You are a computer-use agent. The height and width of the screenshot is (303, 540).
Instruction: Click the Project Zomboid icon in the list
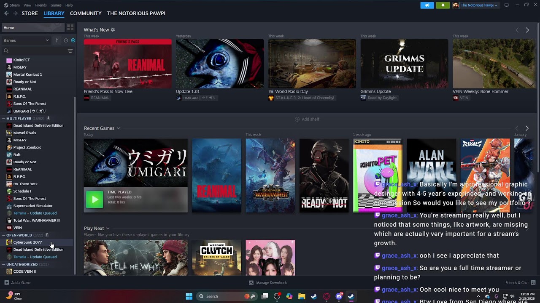[x=9, y=148]
